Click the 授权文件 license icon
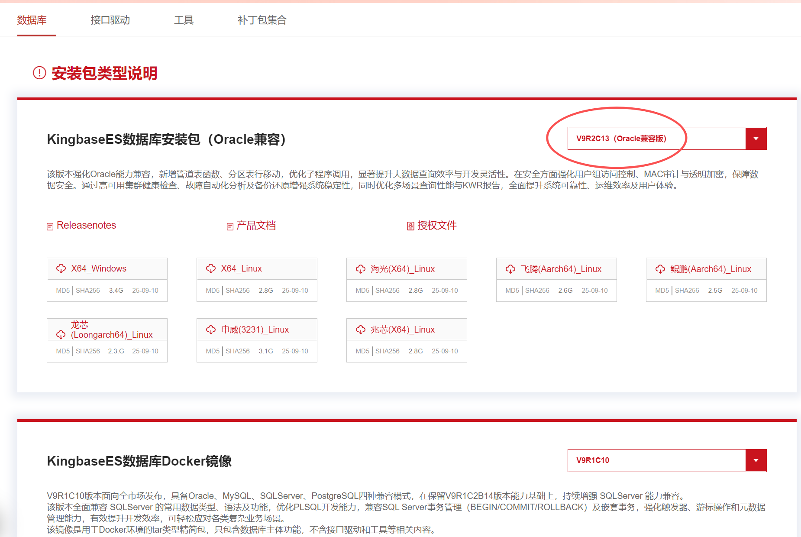 coord(410,226)
